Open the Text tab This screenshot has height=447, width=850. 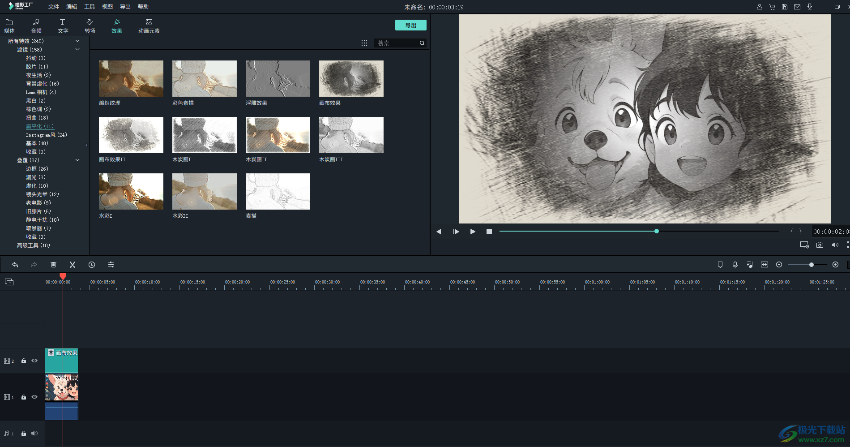[x=63, y=26]
